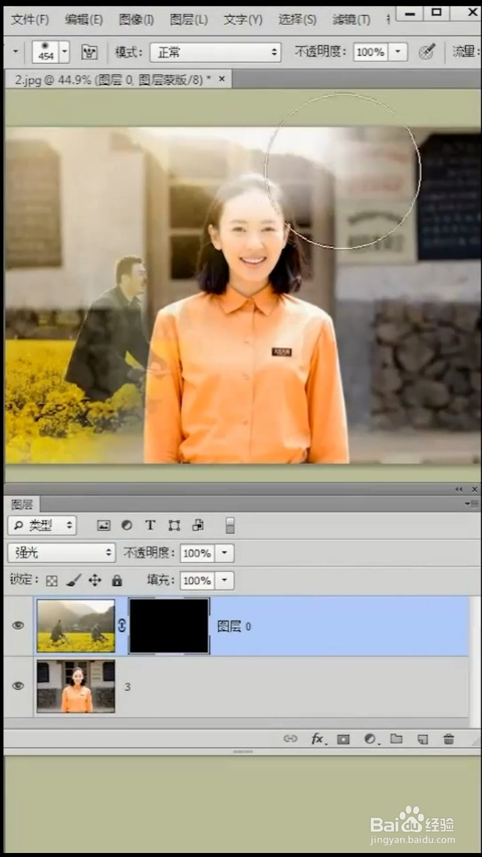Click the add layer mask icon
The height and width of the screenshot is (857, 482).
343,739
